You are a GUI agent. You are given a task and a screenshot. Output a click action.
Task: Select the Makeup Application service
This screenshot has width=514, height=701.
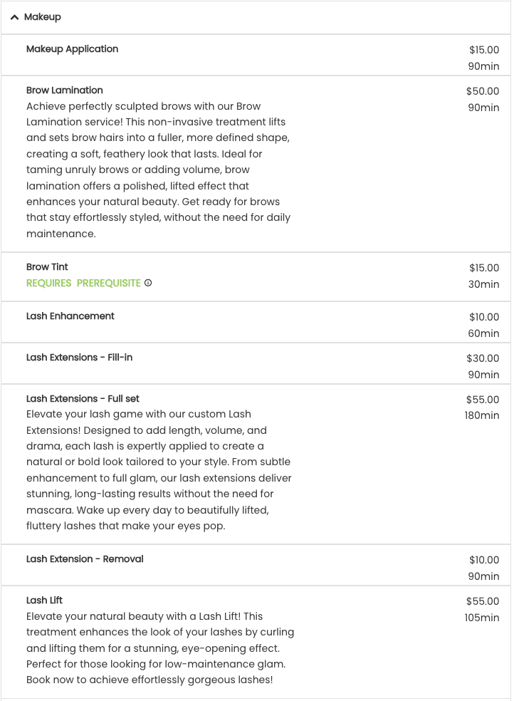pos(73,48)
